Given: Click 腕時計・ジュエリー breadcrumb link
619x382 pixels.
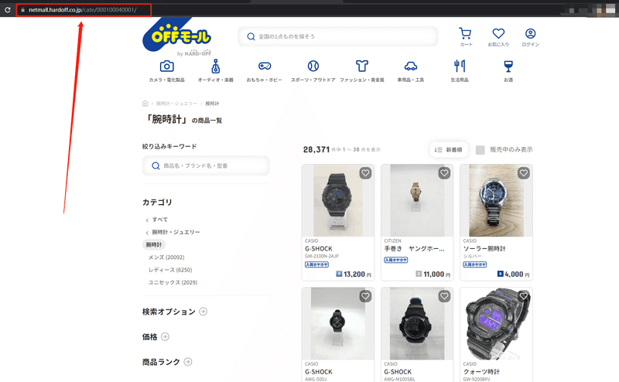Looking at the screenshot, I should 176,104.
